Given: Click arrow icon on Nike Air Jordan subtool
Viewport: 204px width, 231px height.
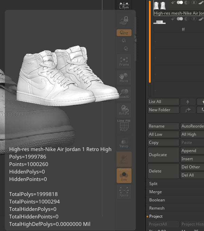Looking at the screenshot, I should [173, 2].
